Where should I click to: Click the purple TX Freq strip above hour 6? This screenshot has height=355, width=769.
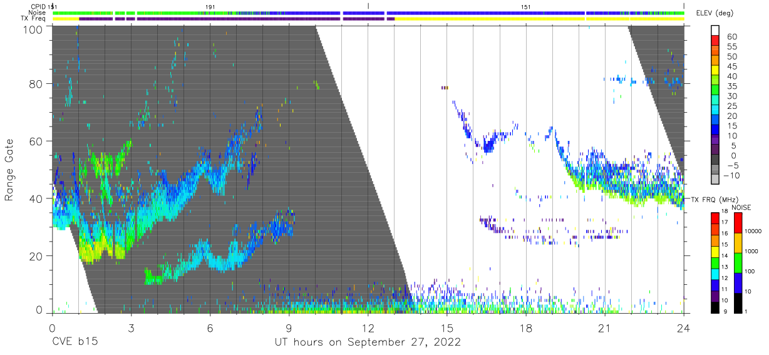(x=210, y=19)
